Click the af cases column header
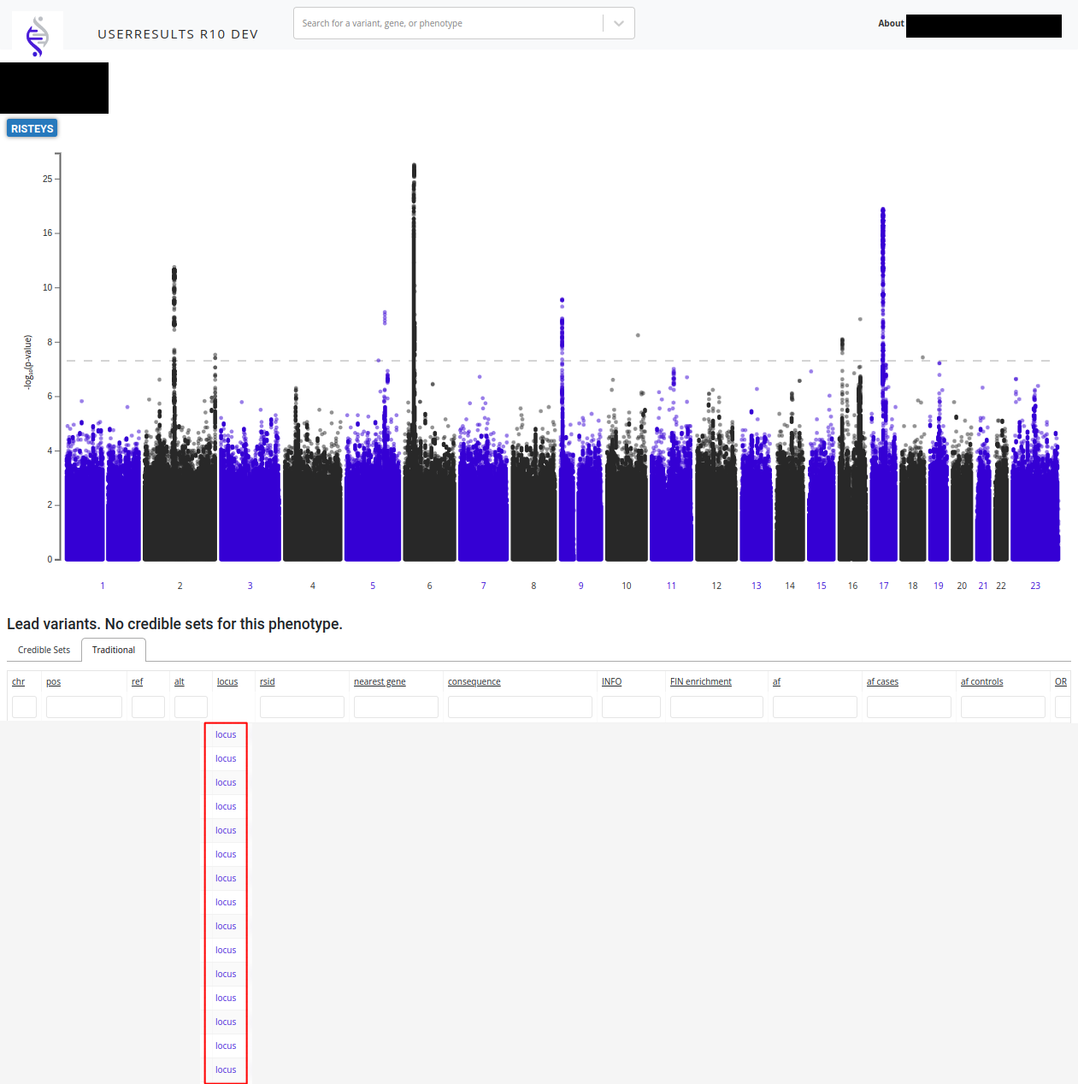Screen dimensions: 1078x1084 882,682
